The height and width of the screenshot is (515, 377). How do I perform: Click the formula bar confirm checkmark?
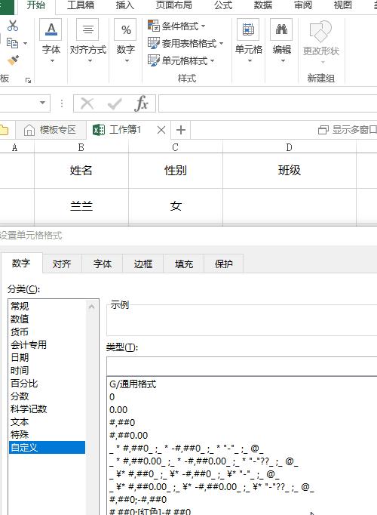(x=115, y=103)
